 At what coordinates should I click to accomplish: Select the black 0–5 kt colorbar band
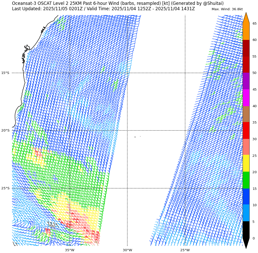pos(246,229)
